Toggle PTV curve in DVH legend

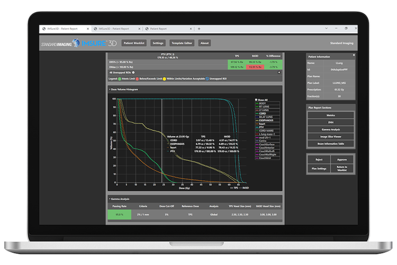[267, 127]
